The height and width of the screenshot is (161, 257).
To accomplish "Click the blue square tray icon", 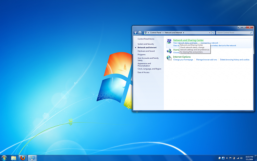I will 223,158.
